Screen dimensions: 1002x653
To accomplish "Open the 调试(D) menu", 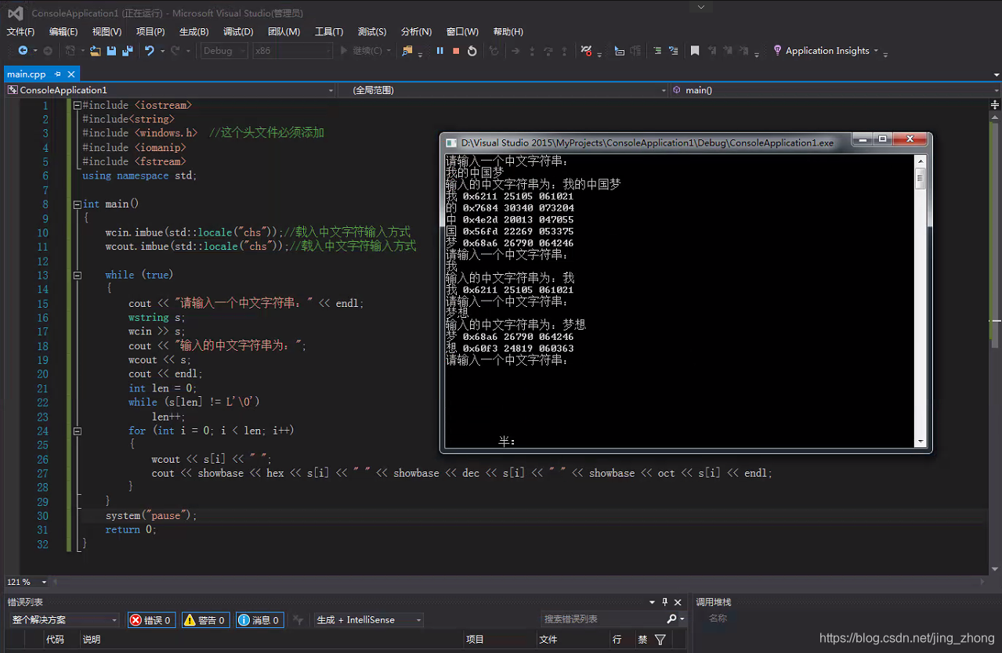I will click(238, 32).
